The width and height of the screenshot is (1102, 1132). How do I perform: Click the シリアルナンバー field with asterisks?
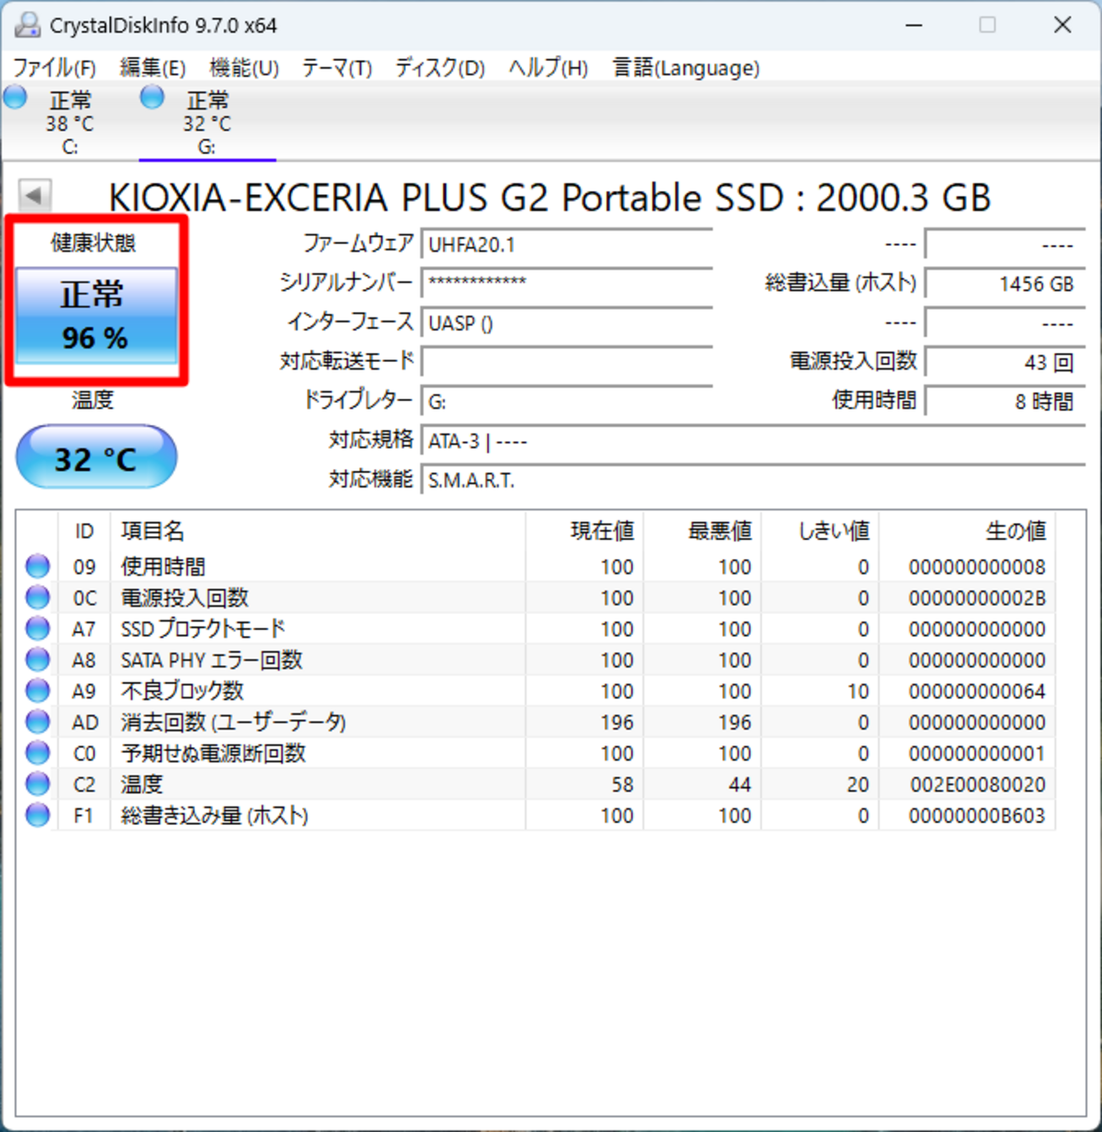[x=566, y=283]
